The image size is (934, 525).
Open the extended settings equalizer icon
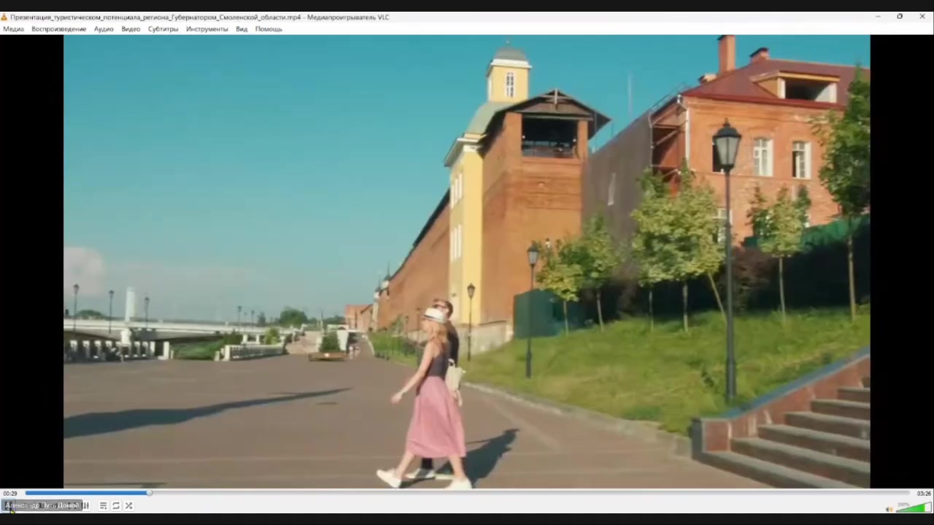(x=86, y=506)
